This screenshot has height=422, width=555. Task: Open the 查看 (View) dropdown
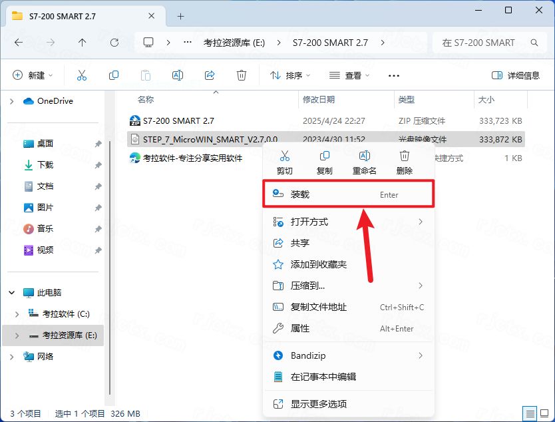click(x=349, y=75)
